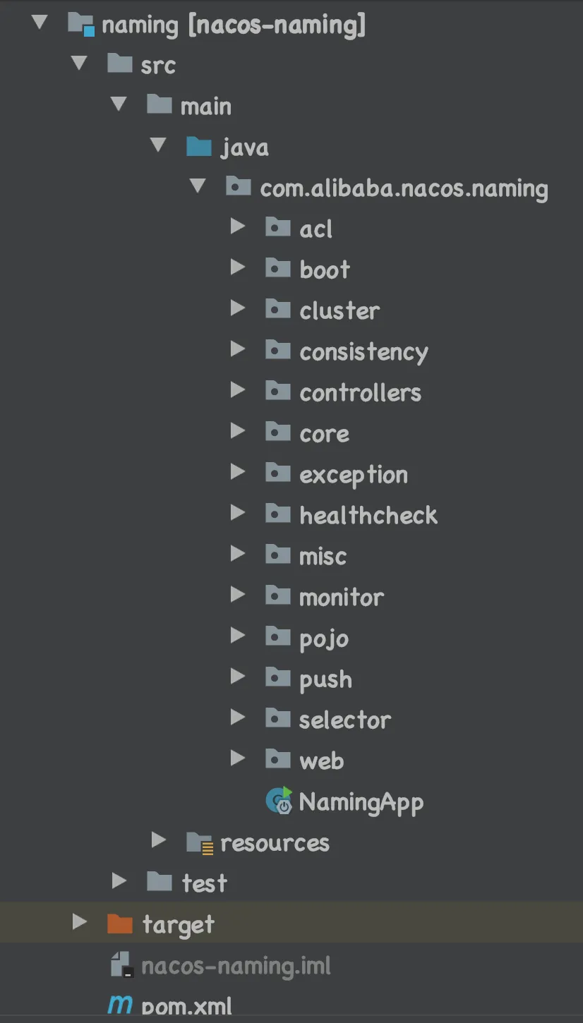Select the consistency package label
Viewport: 583px width, 1023px height.
[363, 352]
